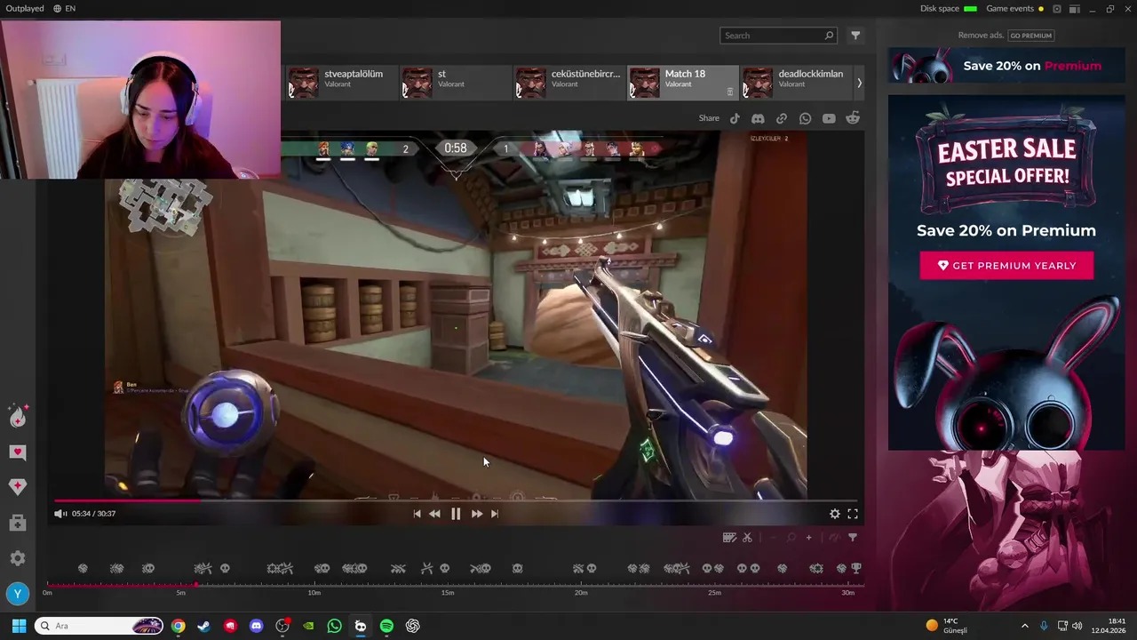Image resolution: width=1137 pixels, height=640 pixels.
Task: Share clip to Reddit
Action: pyautogui.click(x=853, y=118)
